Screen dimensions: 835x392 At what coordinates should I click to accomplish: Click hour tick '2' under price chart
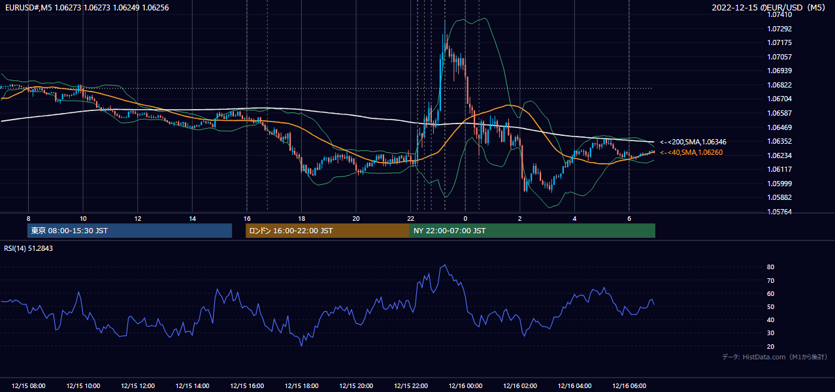(x=520, y=218)
